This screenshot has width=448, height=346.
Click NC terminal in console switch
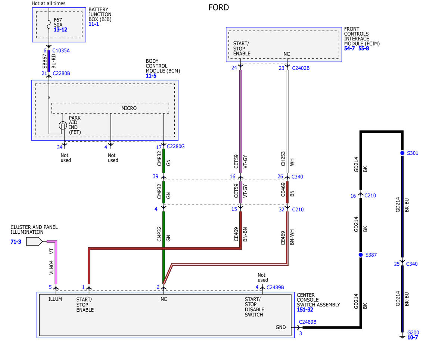tap(164, 299)
